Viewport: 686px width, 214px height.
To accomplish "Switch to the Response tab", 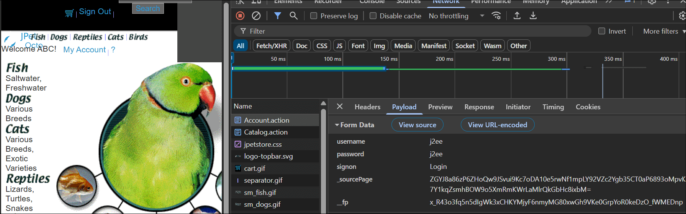I will click(x=479, y=107).
